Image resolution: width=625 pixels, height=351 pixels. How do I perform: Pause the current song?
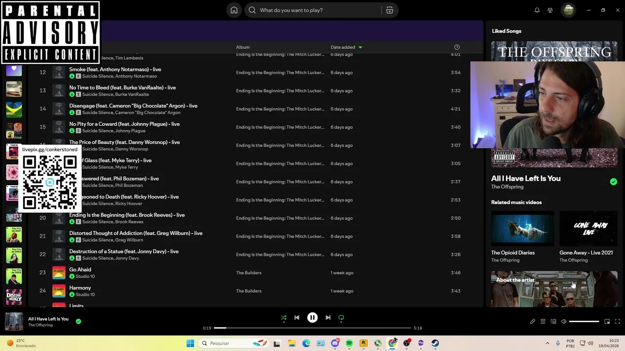312,318
